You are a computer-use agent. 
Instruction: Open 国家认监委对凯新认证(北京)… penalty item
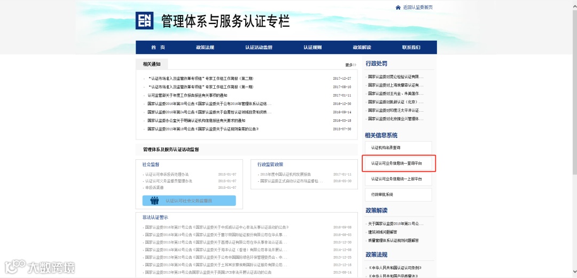395,102
